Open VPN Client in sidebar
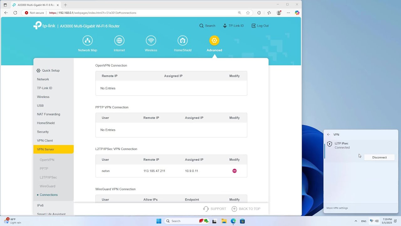The height and width of the screenshot is (226, 401). point(45,141)
